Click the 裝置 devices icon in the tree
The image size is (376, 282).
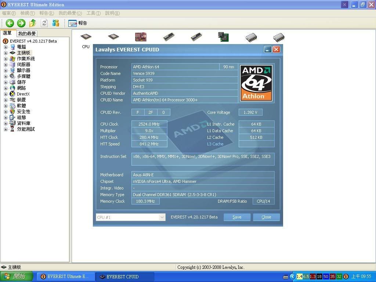click(12, 100)
